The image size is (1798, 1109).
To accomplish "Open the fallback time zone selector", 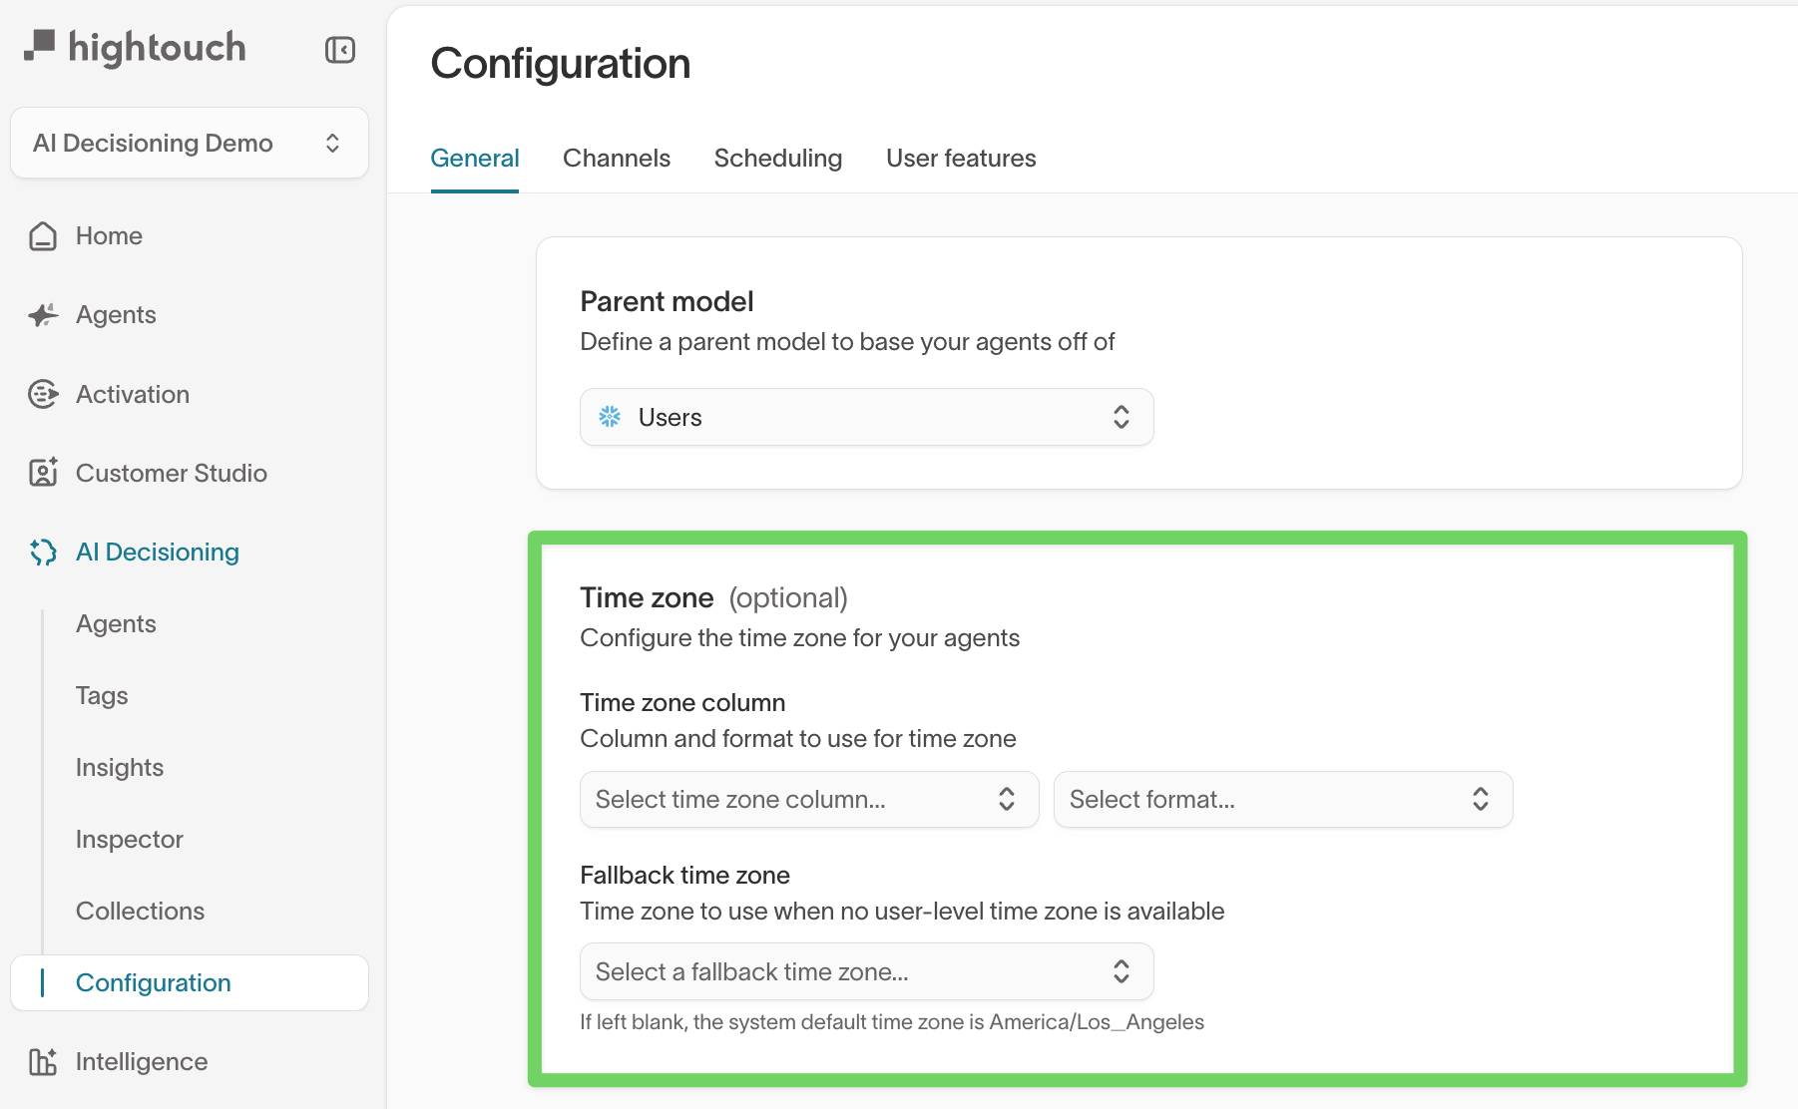I will (x=866, y=971).
